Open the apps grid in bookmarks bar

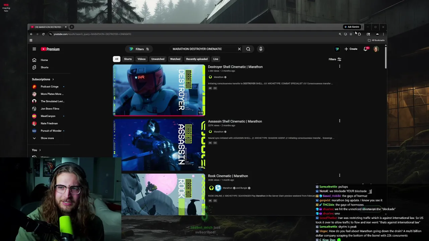(31, 41)
